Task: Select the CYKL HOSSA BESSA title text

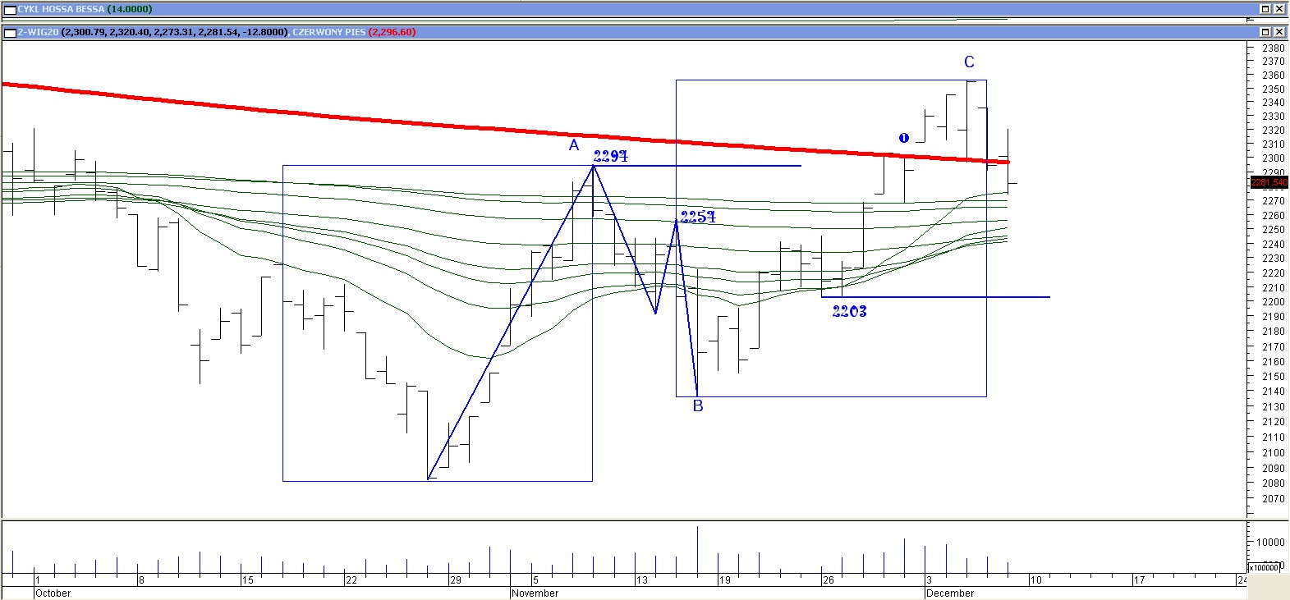Action: pos(62,9)
